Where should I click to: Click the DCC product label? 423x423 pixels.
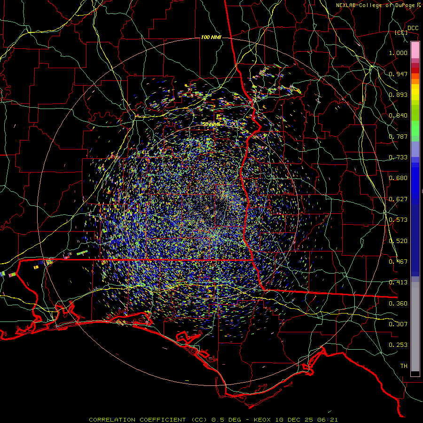coord(413,28)
